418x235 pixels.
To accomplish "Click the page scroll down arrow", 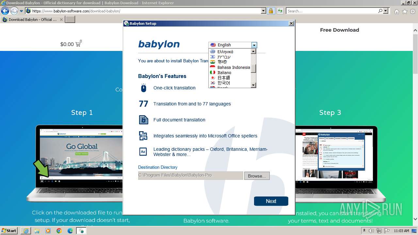I will [x=415, y=219].
